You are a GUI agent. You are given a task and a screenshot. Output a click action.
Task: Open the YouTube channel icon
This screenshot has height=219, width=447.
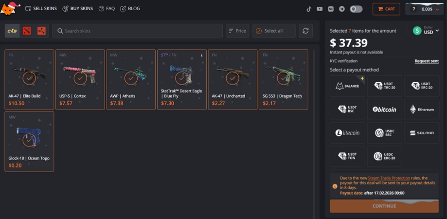pos(320,9)
